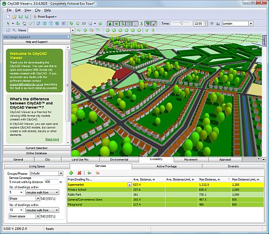Toggle the grid display button

coord(129,24)
